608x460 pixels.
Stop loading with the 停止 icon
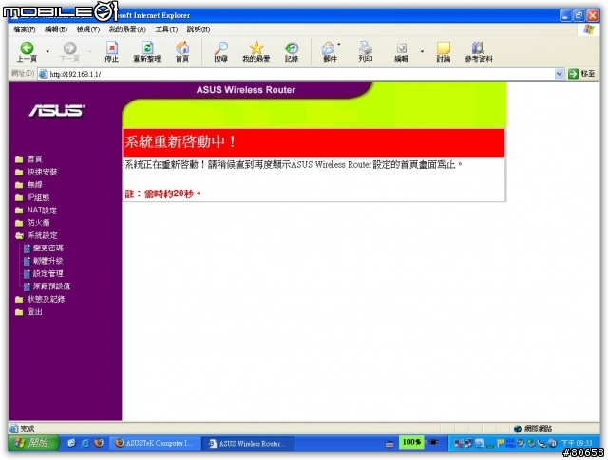112,52
